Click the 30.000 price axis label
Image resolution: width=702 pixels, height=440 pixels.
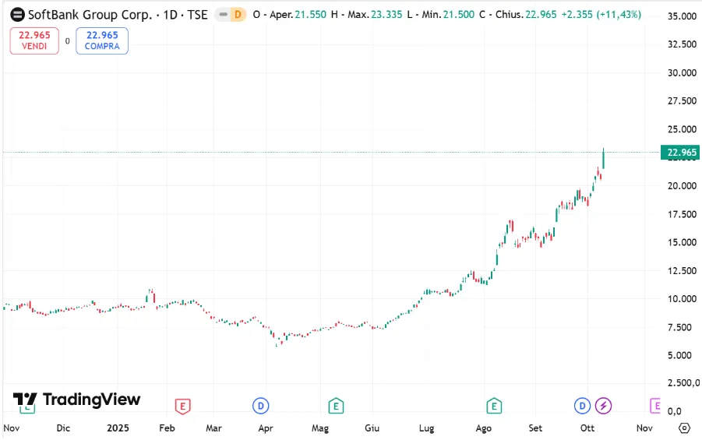click(x=682, y=72)
